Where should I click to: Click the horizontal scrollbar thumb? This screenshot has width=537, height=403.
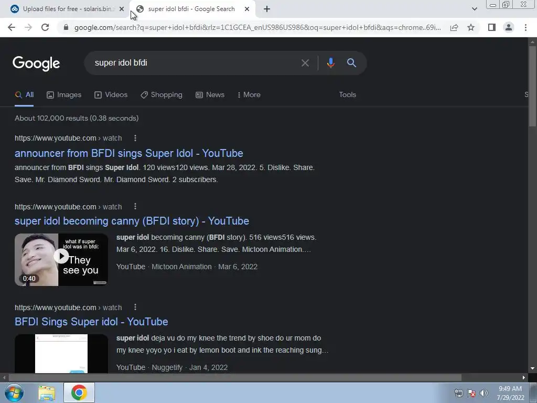[235, 378]
